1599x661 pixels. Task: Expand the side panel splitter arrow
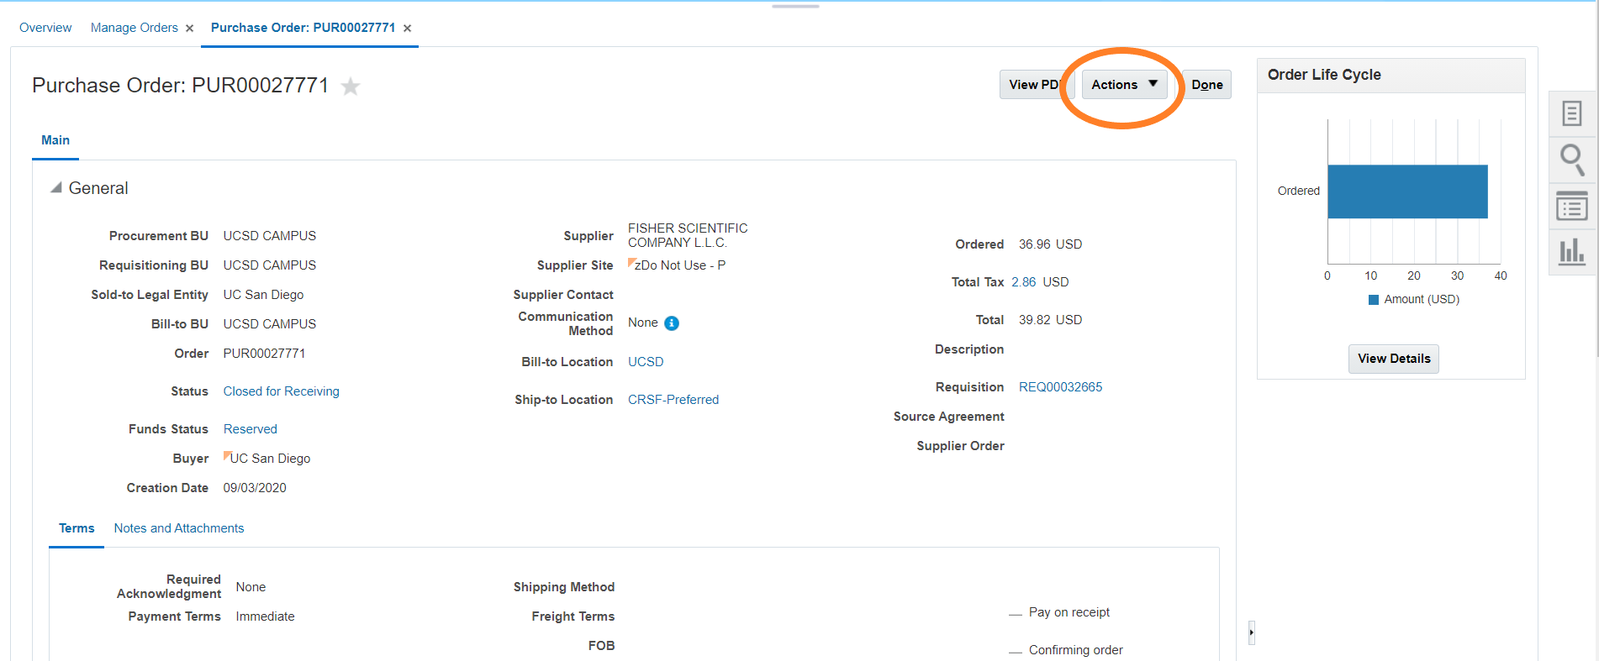pos(1251,632)
